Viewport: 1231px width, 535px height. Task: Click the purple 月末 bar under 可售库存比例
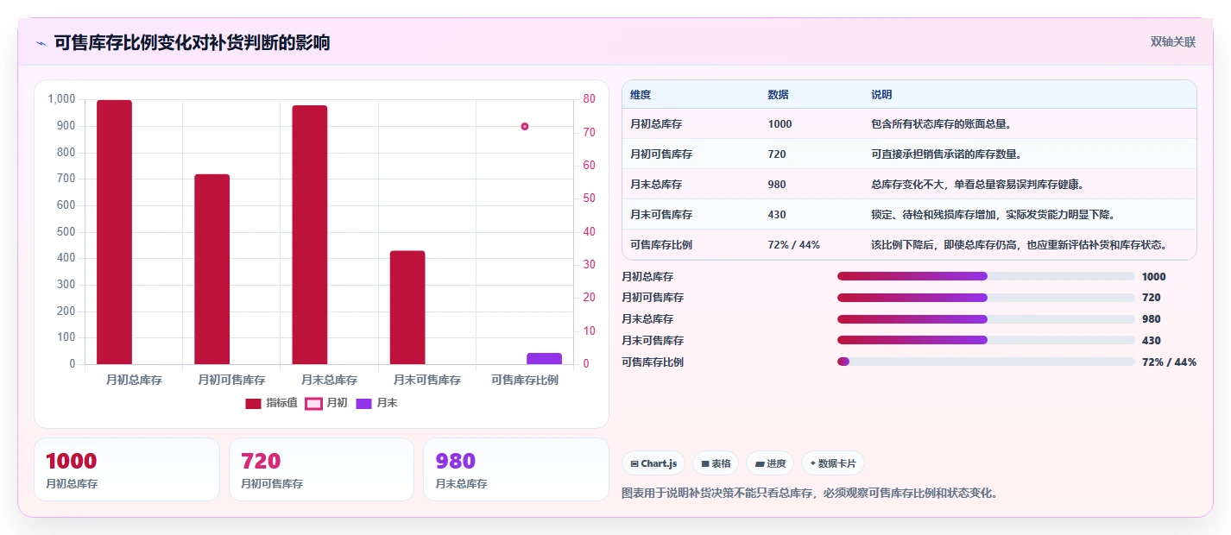(x=544, y=358)
